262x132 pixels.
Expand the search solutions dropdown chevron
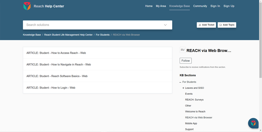point(165,25)
